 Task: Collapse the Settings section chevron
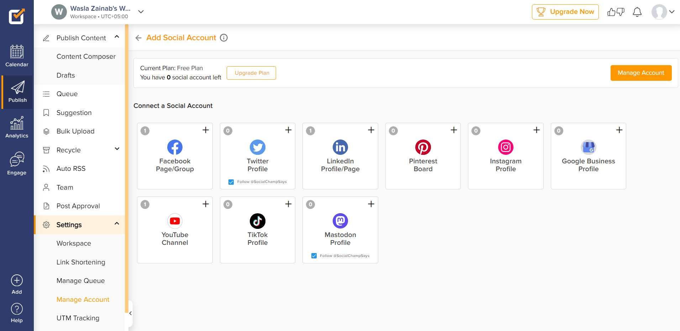[117, 224]
